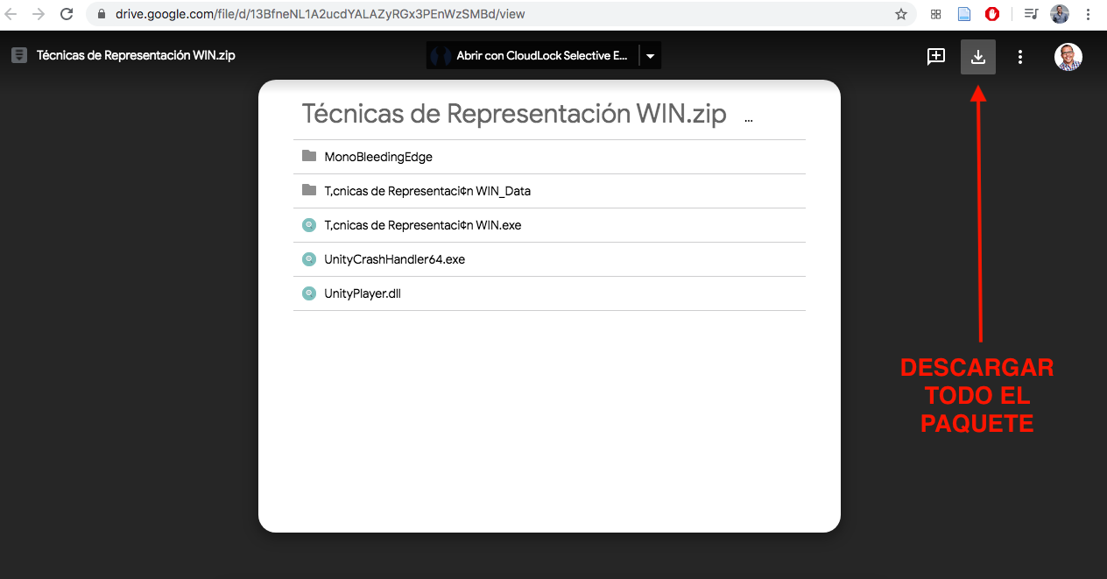Select T,cnicas de Representaci¢n WIN_Data row
Screen dimensions: 1107x579
coord(549,191)
